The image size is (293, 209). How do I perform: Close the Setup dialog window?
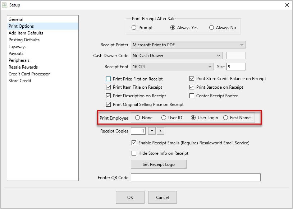pyautogui.click(x=287, y=5)
